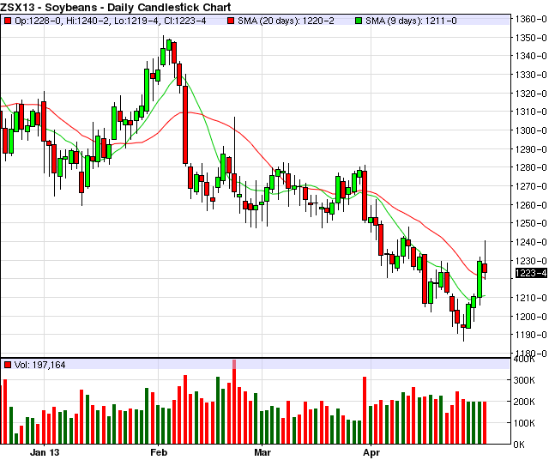Click the red OHLC legend swatch

click(8, 21)
